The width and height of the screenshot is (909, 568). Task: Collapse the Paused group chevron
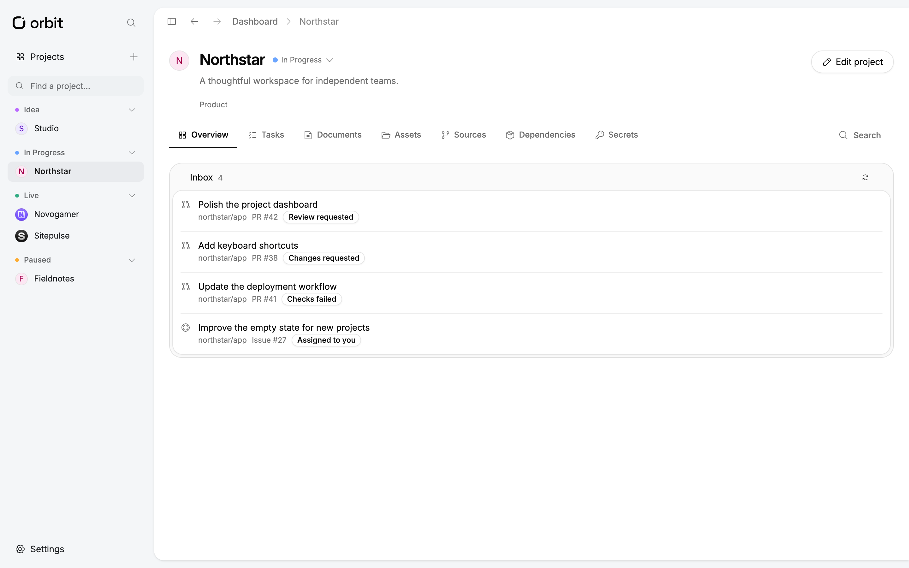[x=132, y=260]
